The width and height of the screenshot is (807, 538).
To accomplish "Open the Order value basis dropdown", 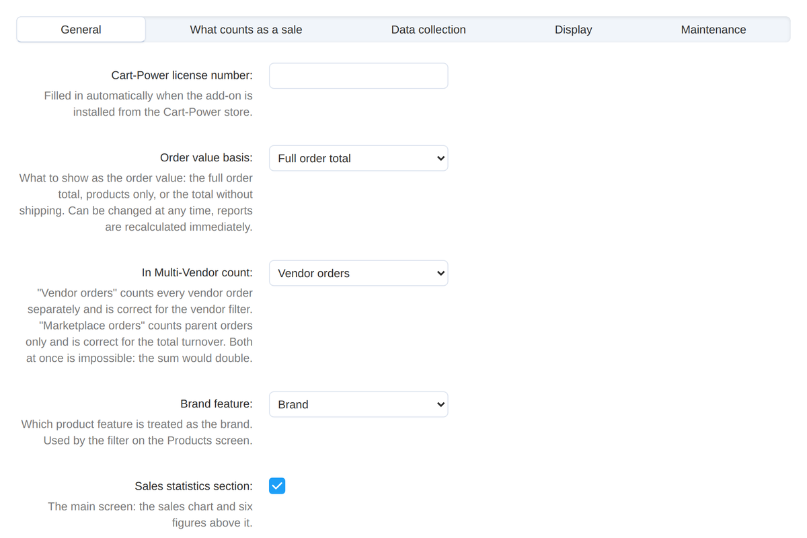I will 358,158.
